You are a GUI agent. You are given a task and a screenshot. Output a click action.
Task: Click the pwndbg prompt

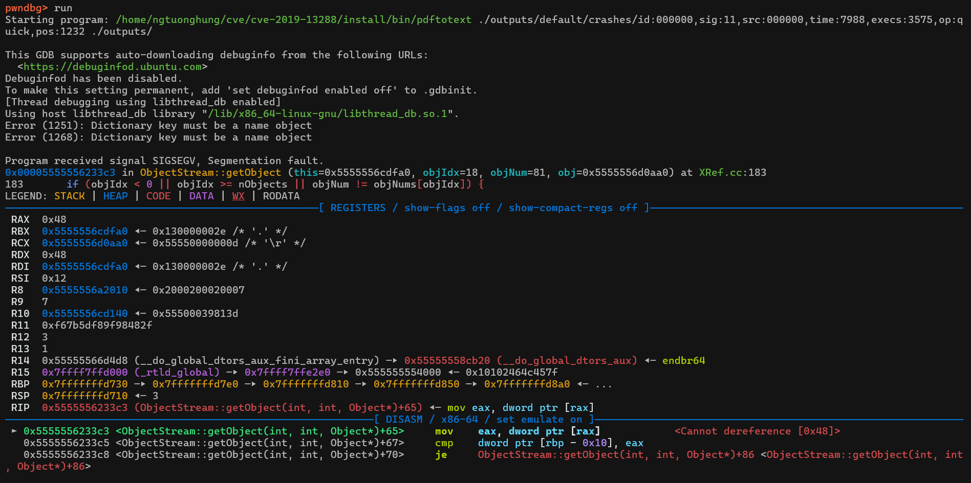(x=26, y=8)
